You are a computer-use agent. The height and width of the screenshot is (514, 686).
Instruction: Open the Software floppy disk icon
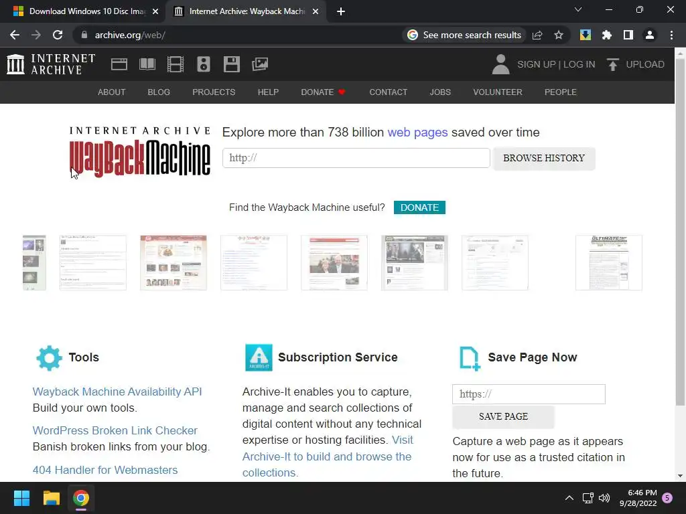[231, 64]
